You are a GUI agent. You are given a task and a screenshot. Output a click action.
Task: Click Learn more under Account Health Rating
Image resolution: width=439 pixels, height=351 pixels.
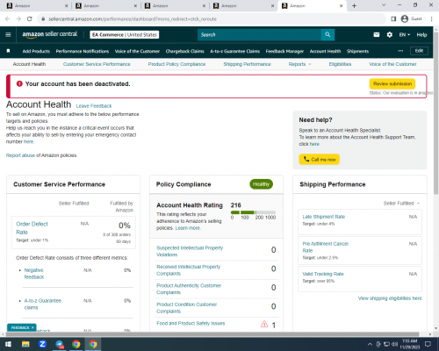coord(188,228)
